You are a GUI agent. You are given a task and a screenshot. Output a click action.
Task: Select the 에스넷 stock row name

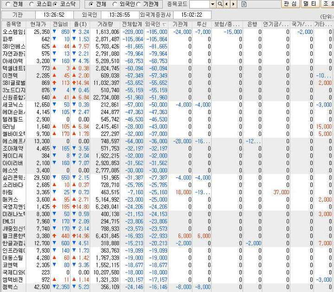tap(10, 170)
